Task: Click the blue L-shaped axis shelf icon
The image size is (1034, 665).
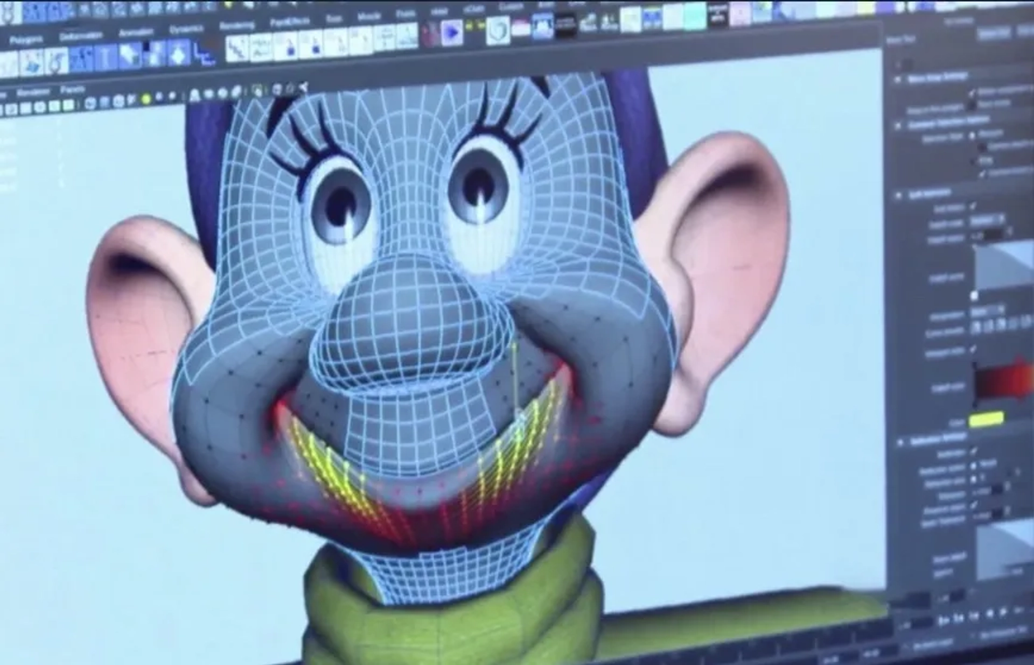Action: click(204, 53)
